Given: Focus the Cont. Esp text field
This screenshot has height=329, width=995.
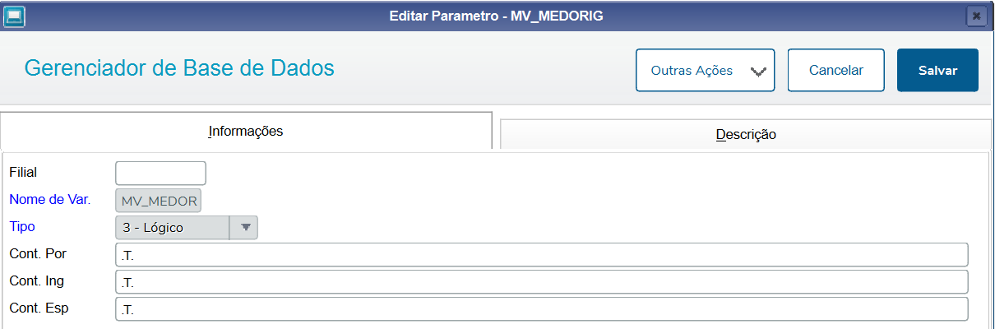Looking at the screenshot, I should click(542, 308).
